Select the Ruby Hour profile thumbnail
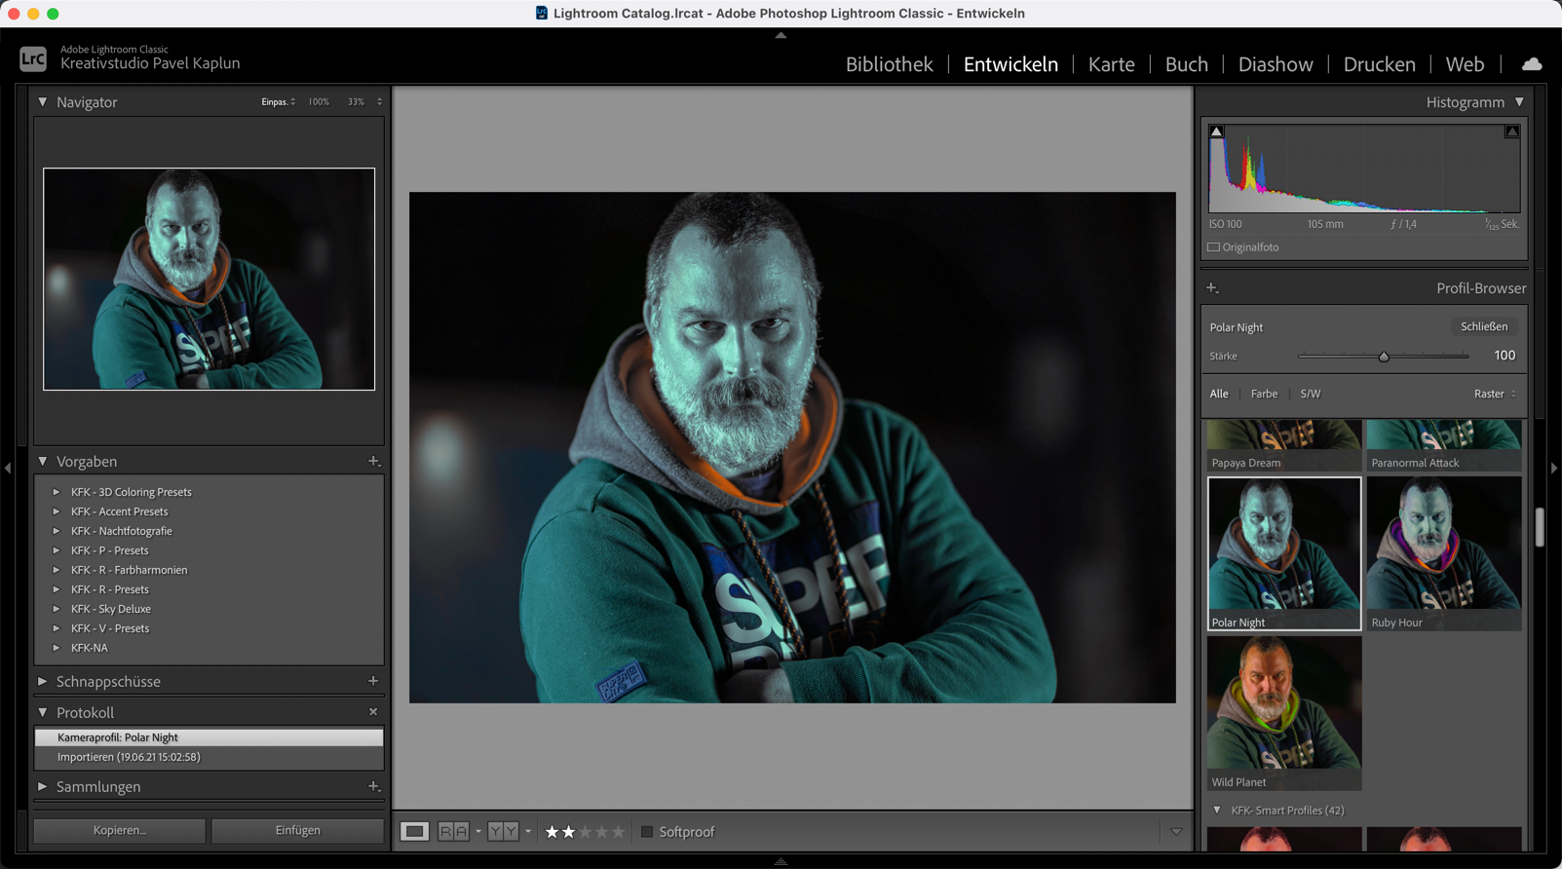The image size is (1562, 869). (x=1444, y=553)
